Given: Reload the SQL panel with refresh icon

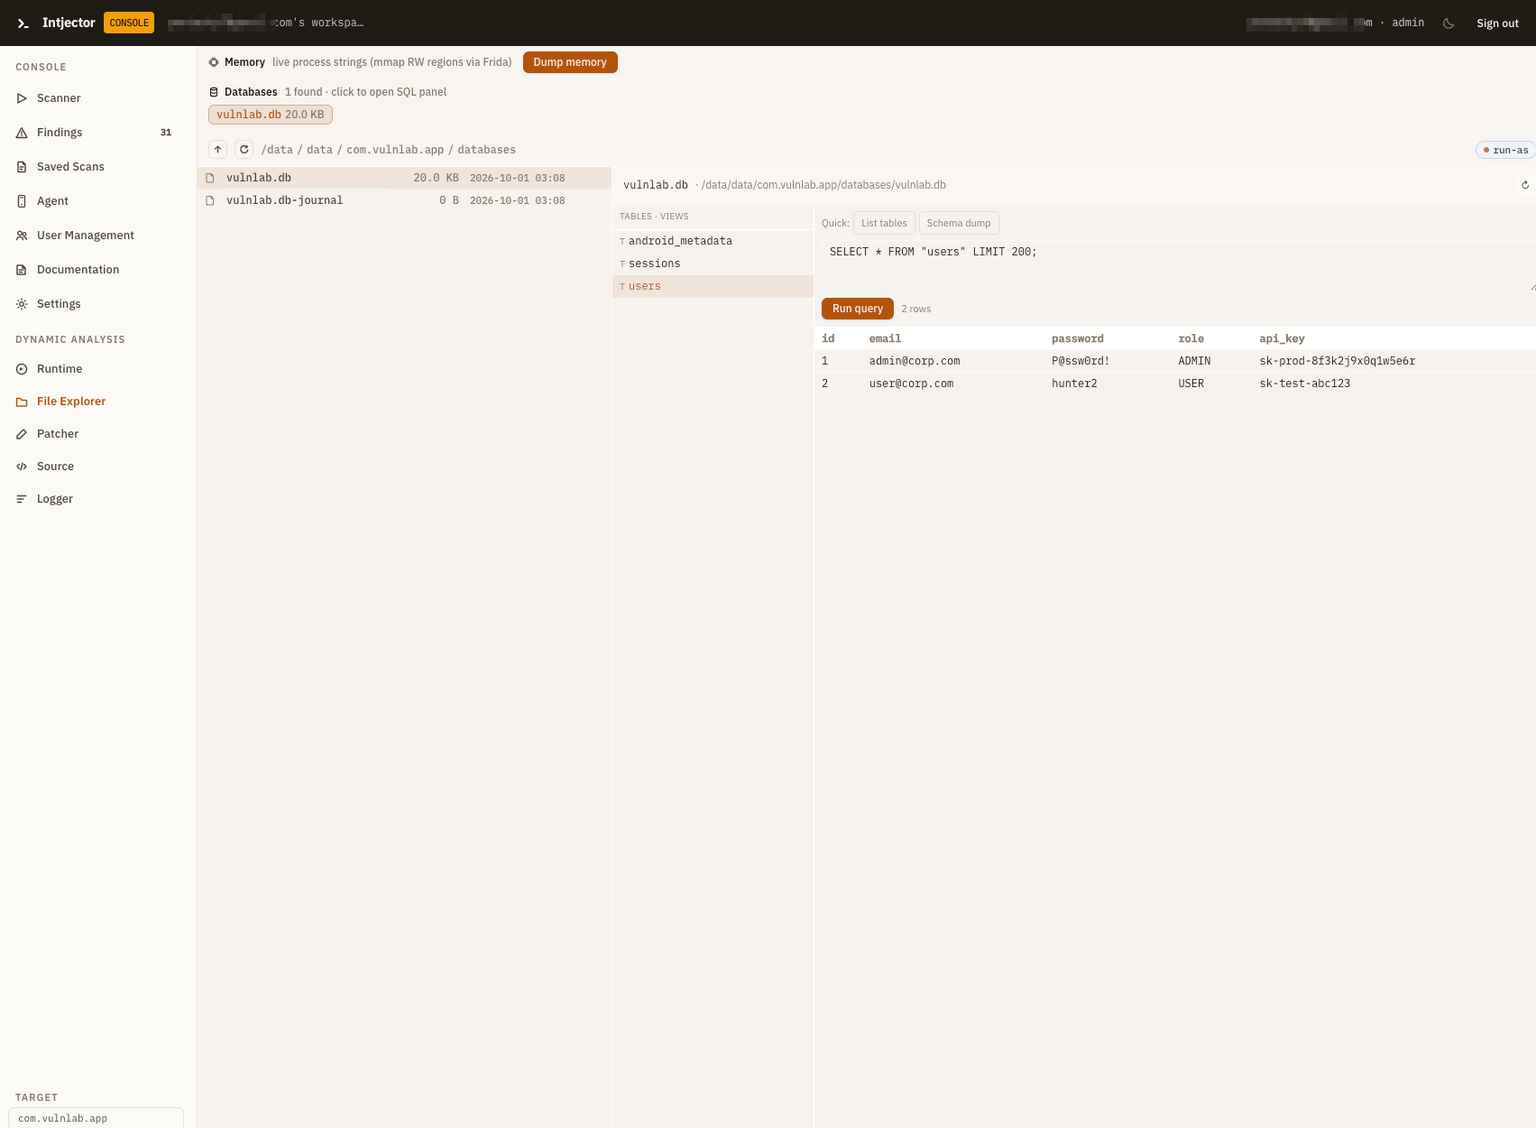Looking at the screenshot, I should coord(1525,185).
